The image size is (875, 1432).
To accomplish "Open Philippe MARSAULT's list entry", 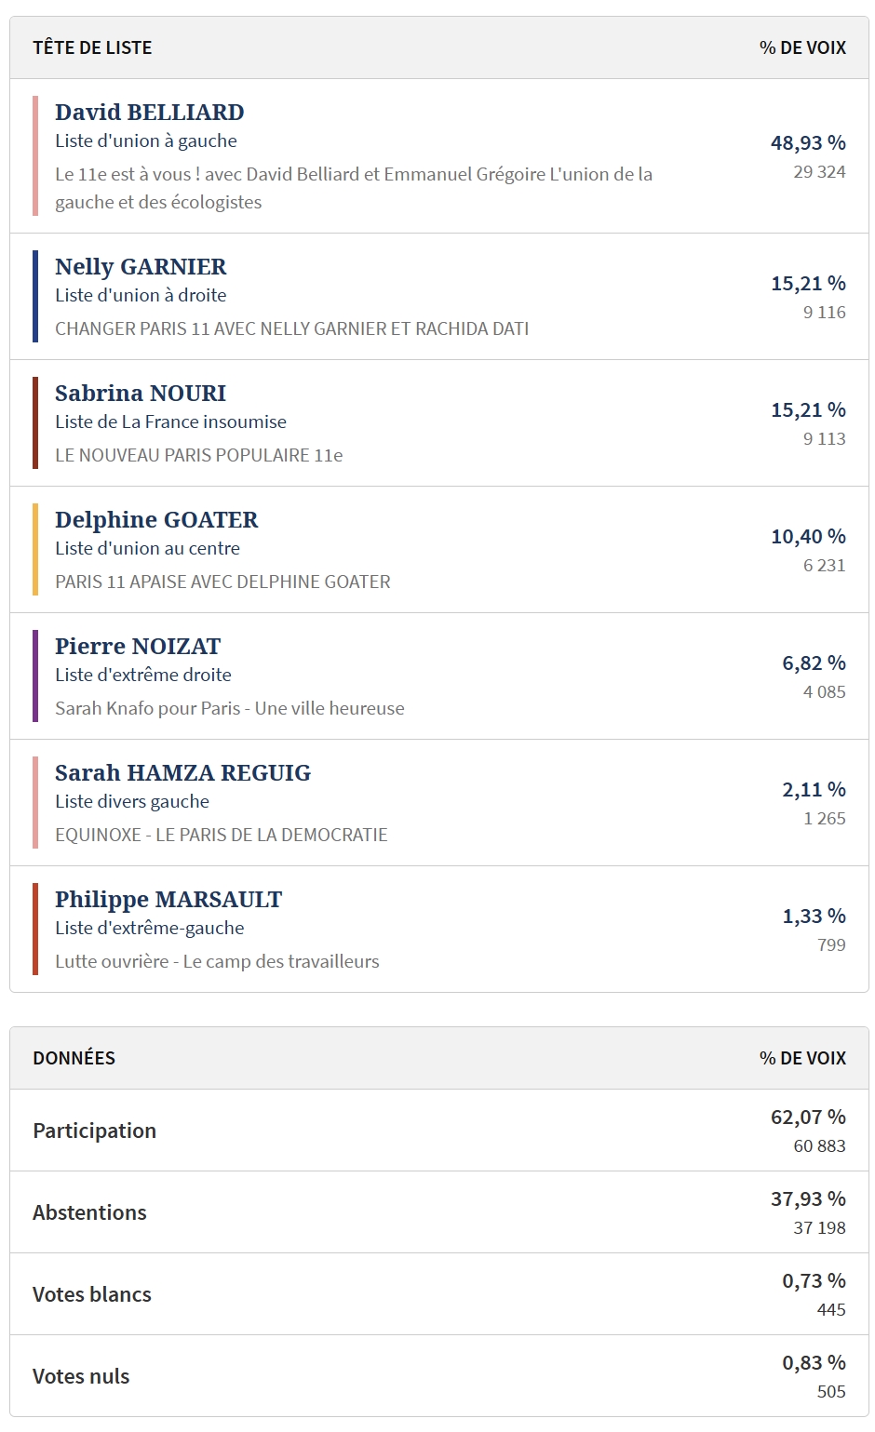I will [168, 900].
